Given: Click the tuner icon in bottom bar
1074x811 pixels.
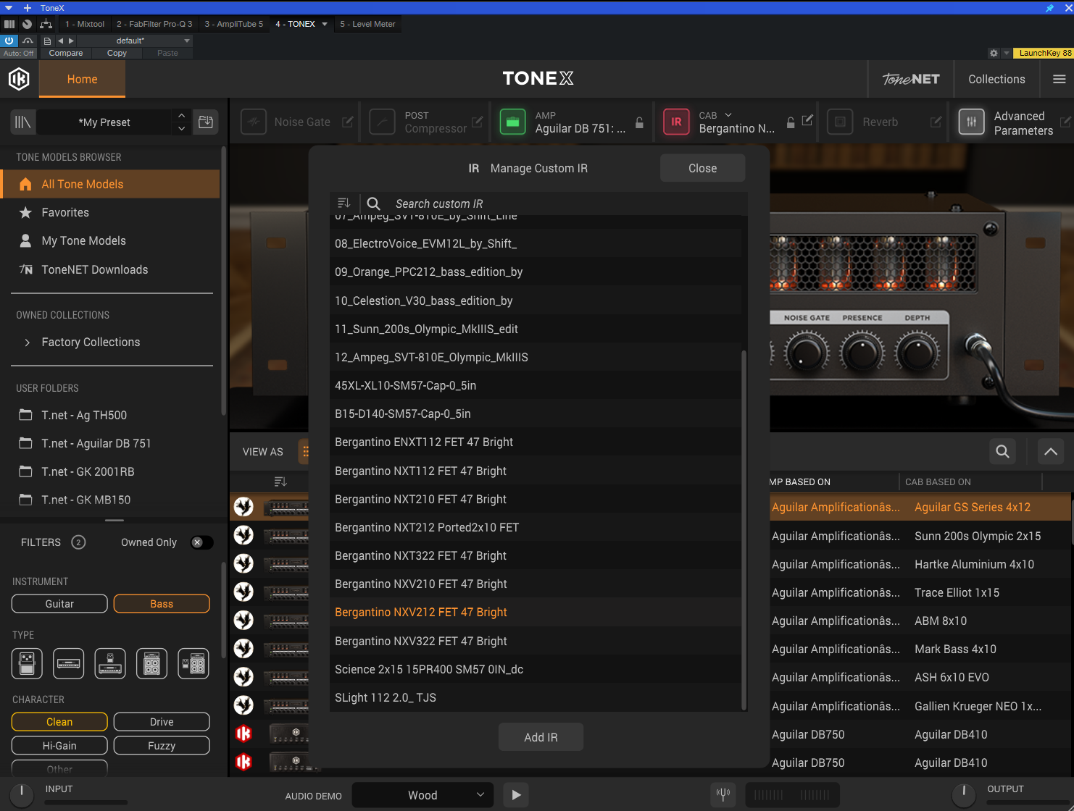Looking at the screenshot, I should click(x=723, y=794).
